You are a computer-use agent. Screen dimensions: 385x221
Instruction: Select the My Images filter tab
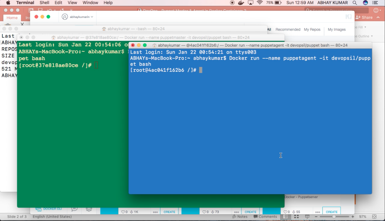click(x=337, y=30)
